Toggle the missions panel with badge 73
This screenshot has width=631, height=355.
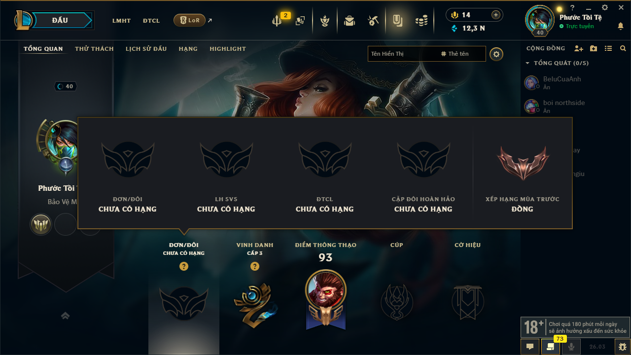coord(551,347)
